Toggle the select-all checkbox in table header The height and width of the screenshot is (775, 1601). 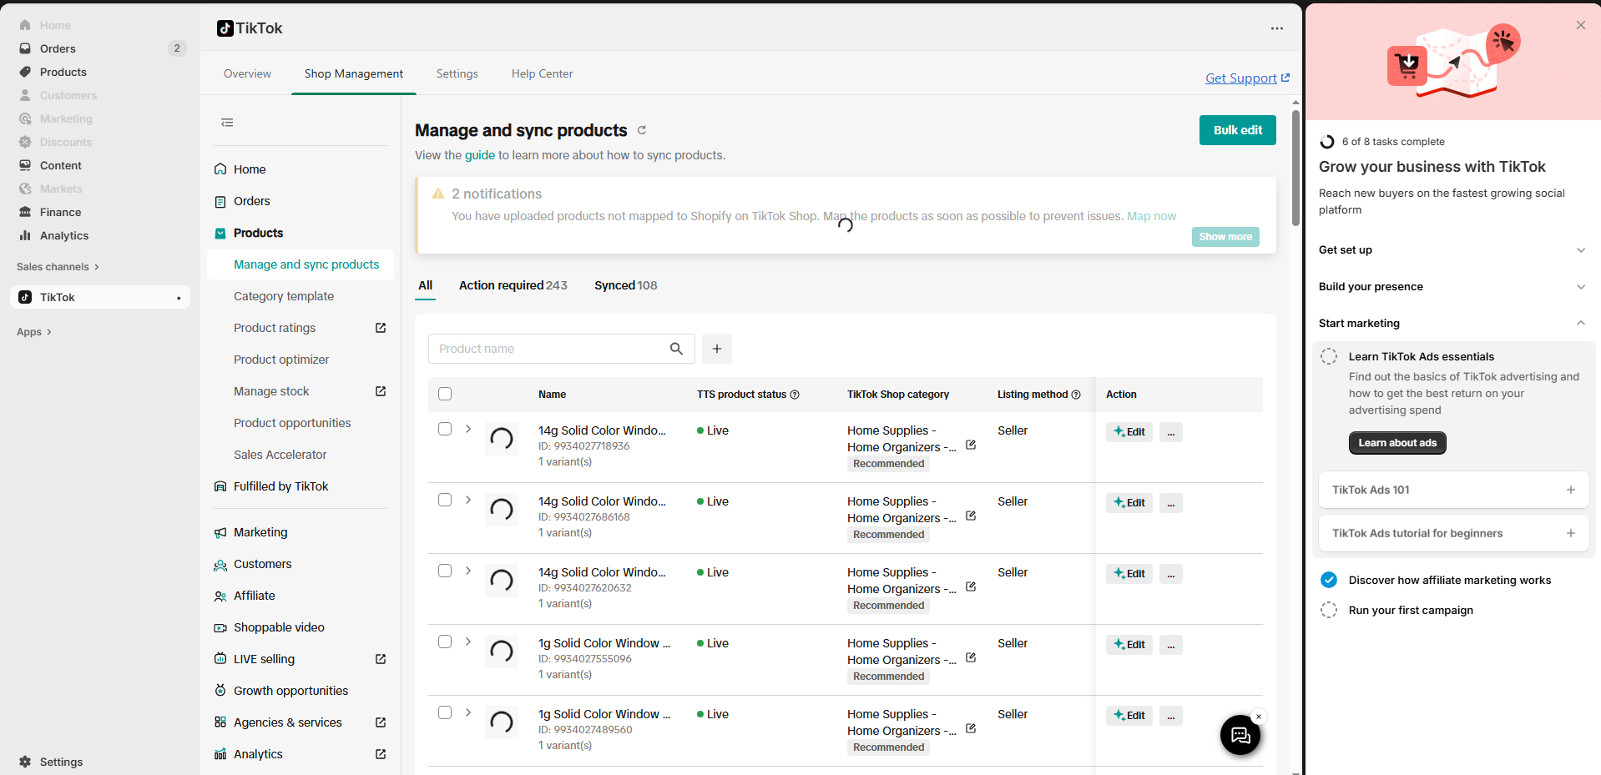tap(445, 394)
